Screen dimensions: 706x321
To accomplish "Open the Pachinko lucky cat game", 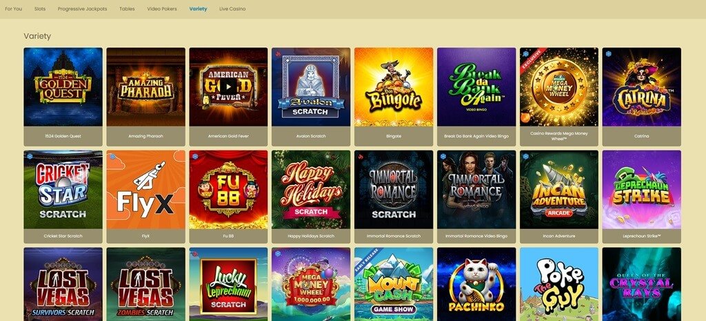I will pyautogui.click(x=476, y=284).
